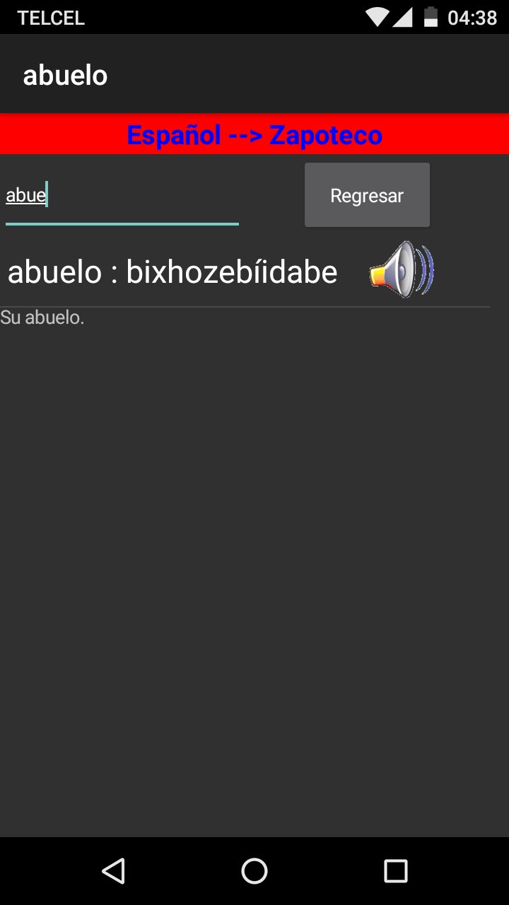Click the Regresar button
Image resolution: width=509 pixels, height=905 pixels.
point(367,195)
